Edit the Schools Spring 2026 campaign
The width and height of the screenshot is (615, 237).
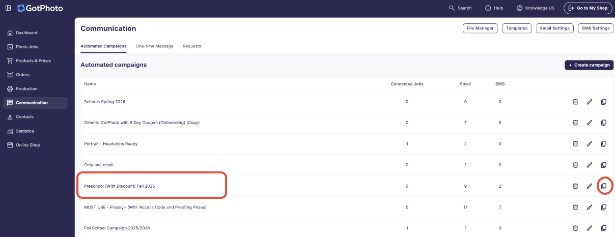point(590,102)
